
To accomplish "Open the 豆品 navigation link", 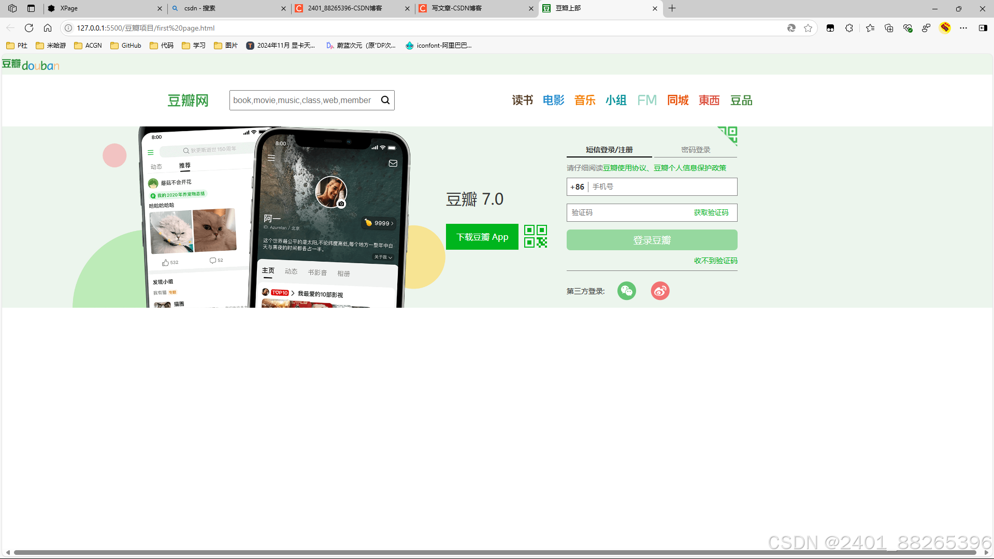I will (x=741, y=100).
